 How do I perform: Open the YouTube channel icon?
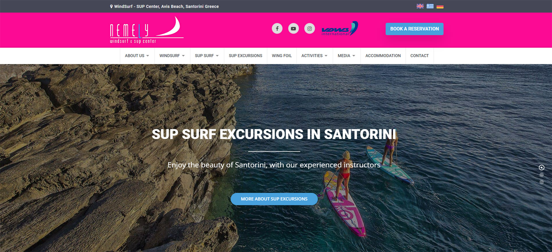click(x=293, y=28)
